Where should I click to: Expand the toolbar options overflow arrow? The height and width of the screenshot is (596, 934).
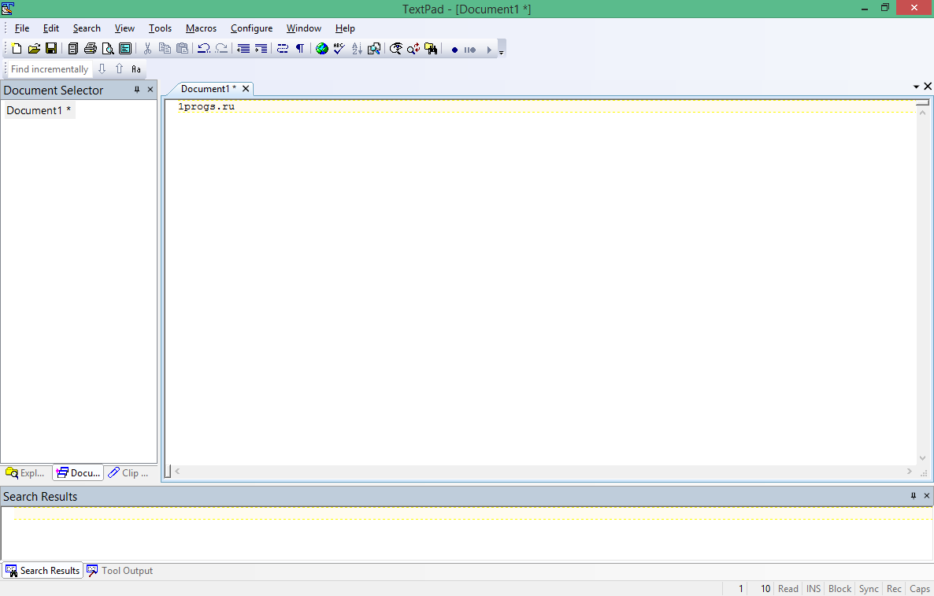[x=502, y=50]
